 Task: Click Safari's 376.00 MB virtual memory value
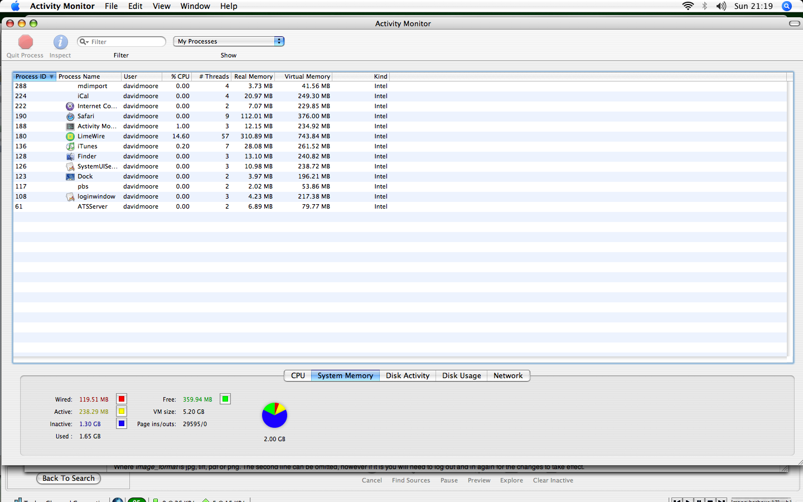314,116
